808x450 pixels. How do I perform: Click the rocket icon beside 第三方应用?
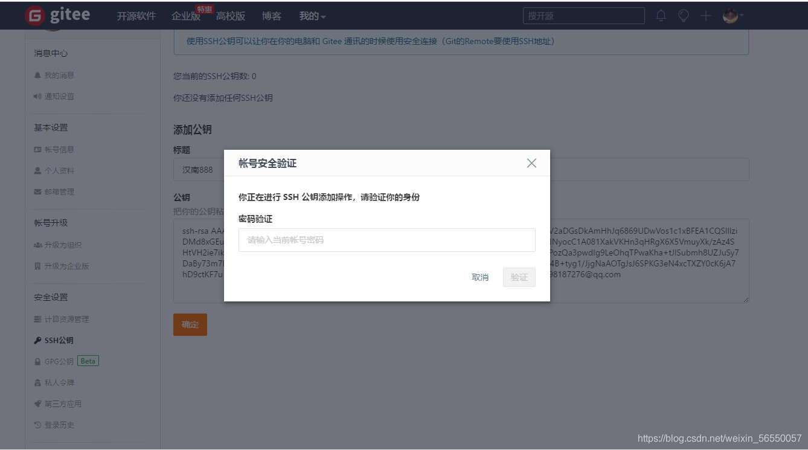(x=37, y=403)
